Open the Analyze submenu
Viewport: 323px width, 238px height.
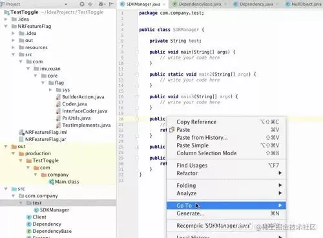click(226, 193)
